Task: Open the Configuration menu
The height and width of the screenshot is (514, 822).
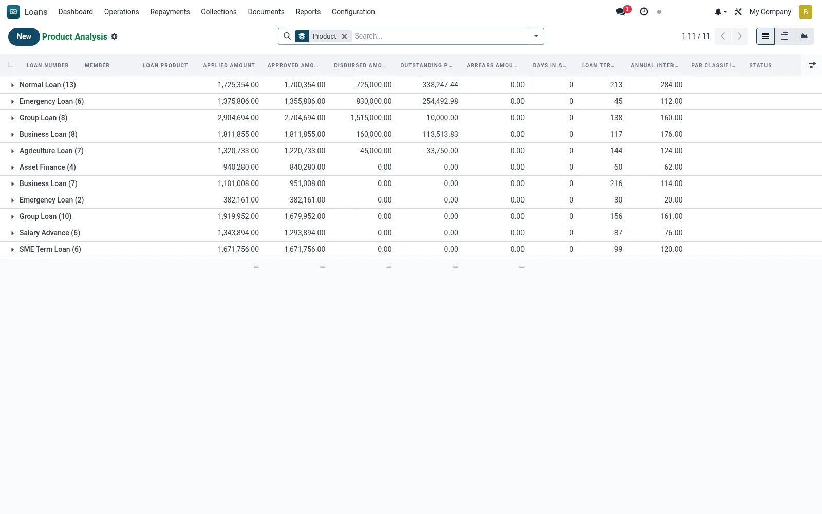Action: [353, 12]
